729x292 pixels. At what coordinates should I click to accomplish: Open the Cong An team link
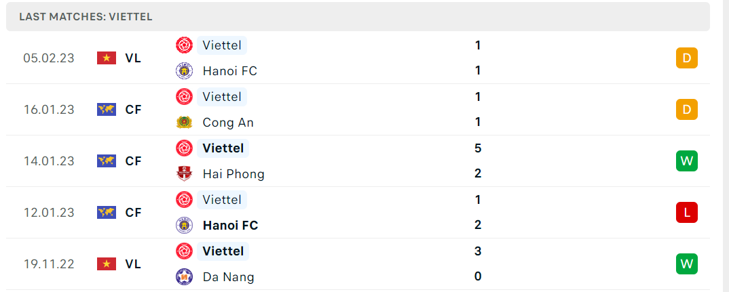[x=228, y=123]
